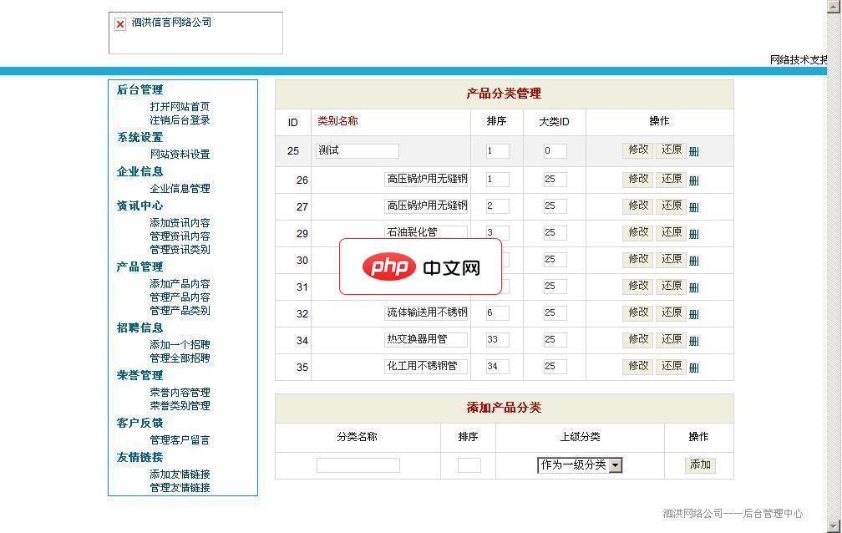Click 还原 on the 流体输送用不锈钢 row

[671, 313]
